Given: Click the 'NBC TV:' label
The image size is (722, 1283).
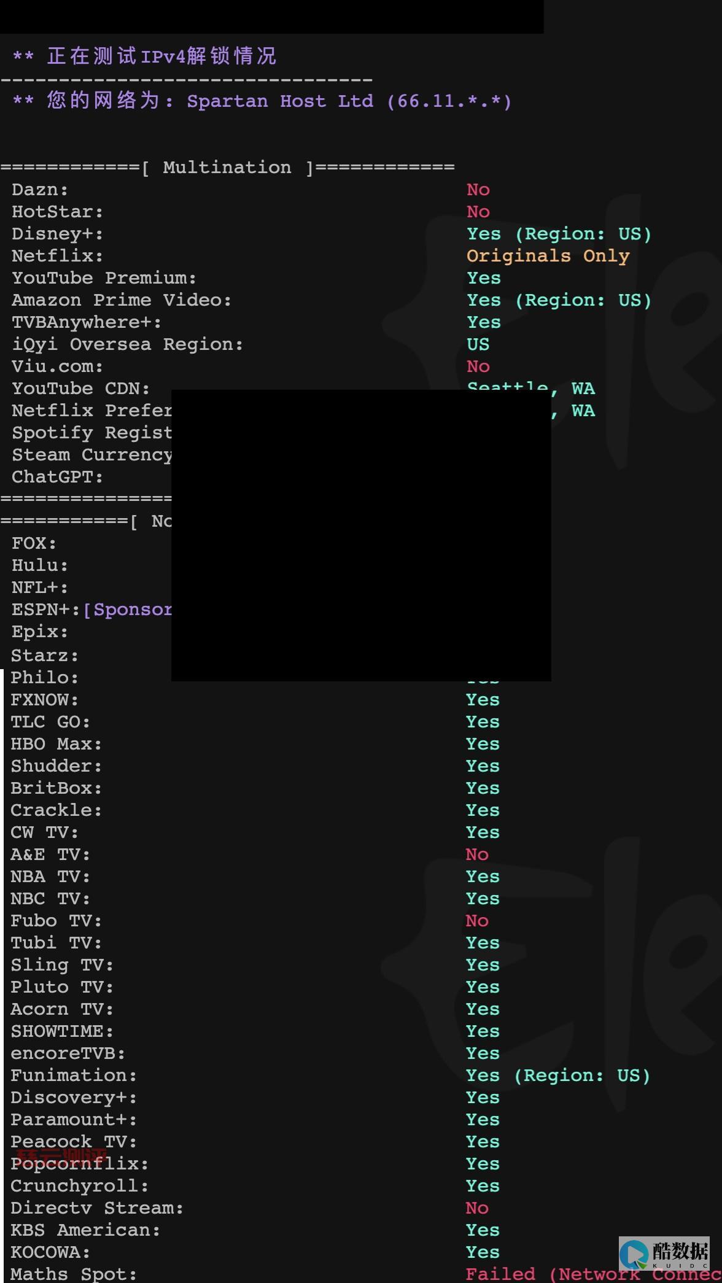Looking at the screenshot, I should (50, 899).
